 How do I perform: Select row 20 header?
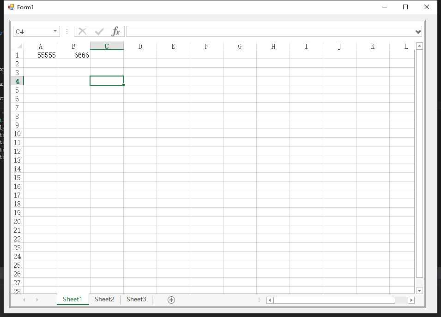17,221
